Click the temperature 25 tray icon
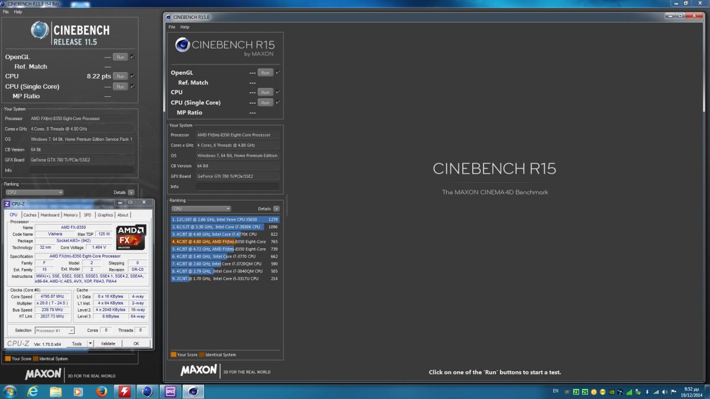 pyautogui.click(x=585, y=391)
